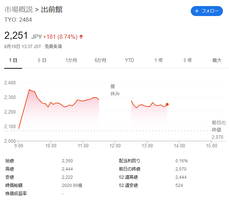This screenshot has width=229, height=204.
Task: Switch to the 6か月 tab
Action: click(x=100, y=60)
